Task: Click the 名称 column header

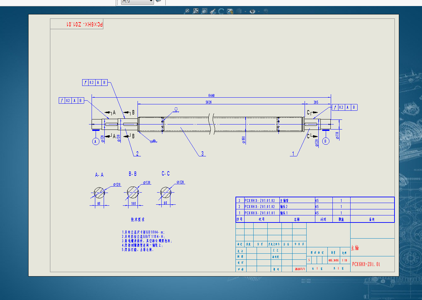Action: coord(297,219)
